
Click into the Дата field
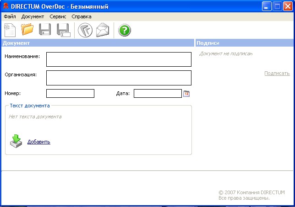tap(158, 93)
